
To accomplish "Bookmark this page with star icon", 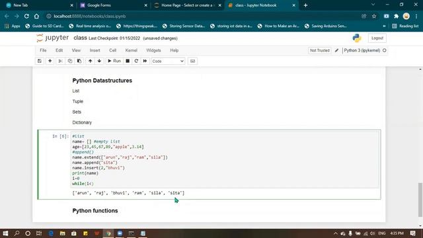I will [x=374, y=16].
